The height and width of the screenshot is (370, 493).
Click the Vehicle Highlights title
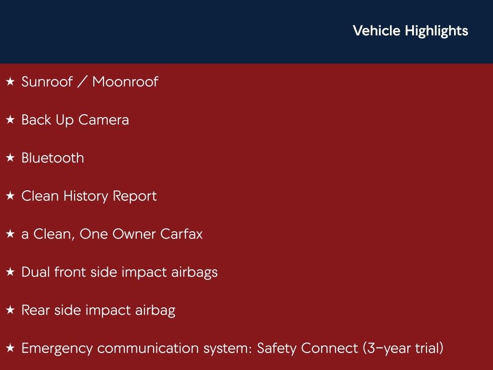click(x=410, y=31)
